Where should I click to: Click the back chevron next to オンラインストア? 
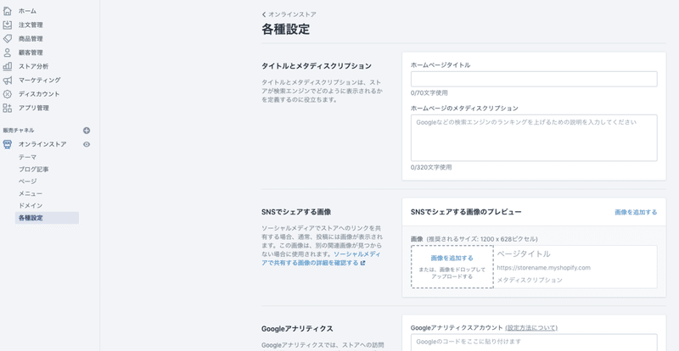click(x=264, y=14)
